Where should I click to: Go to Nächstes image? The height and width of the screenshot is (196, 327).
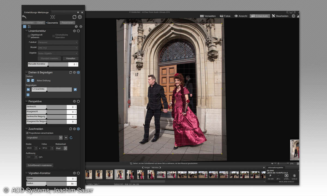point(156,168)
